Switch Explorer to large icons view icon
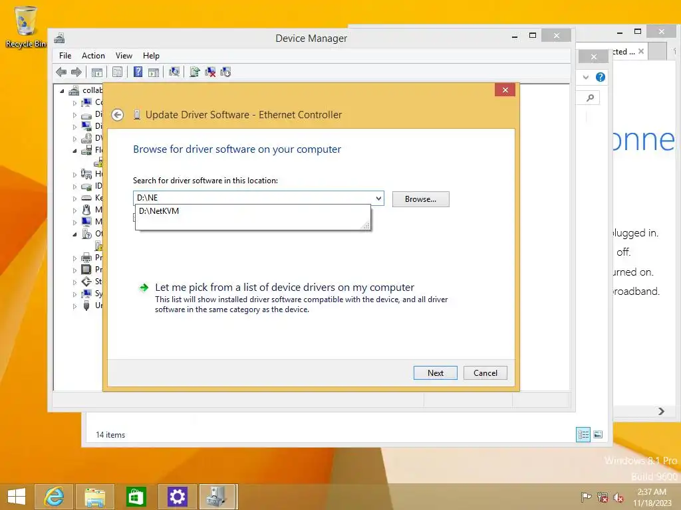The width and height of the screenshot is (681, 510). coord(598,434)
